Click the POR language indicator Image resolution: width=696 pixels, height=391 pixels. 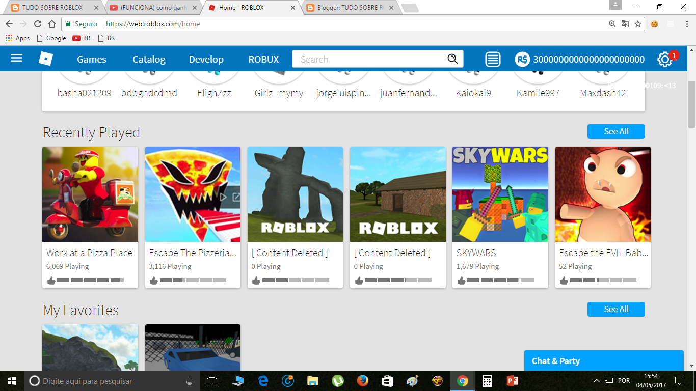[624, 381]
